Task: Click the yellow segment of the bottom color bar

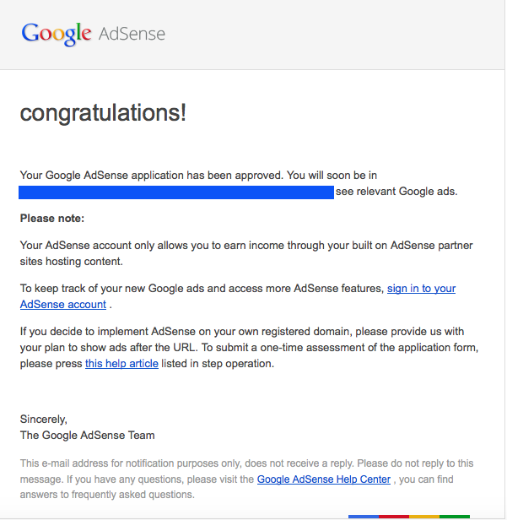Action: (424, 517)
